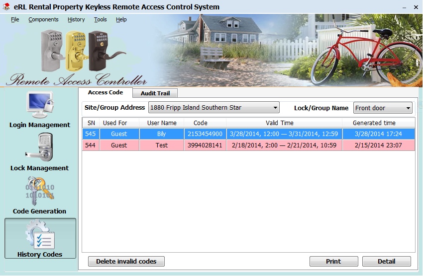Select SN cell 544
The width and height of the screenshot is (423, 276).
(x=91, y=145)
